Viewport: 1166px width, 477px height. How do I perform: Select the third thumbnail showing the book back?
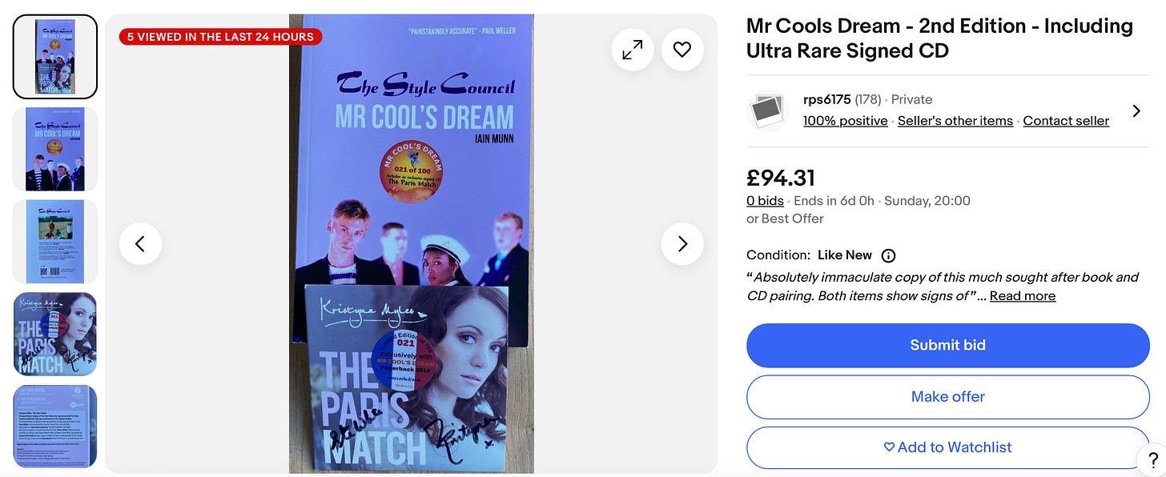coord(55,242)
